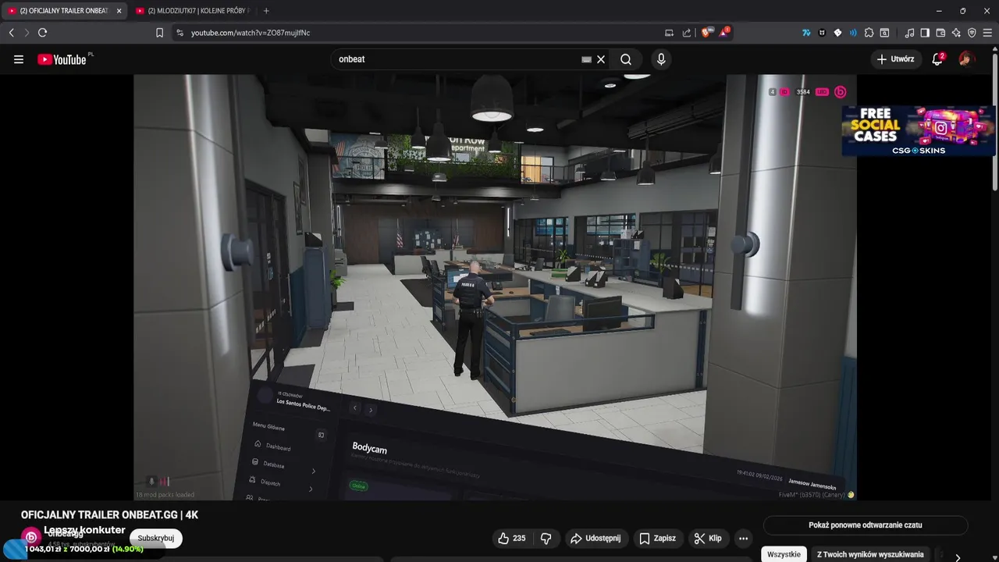Click the Subskrybuj button
The width and height of the screenshot is (999, 562).
point(156,538)
